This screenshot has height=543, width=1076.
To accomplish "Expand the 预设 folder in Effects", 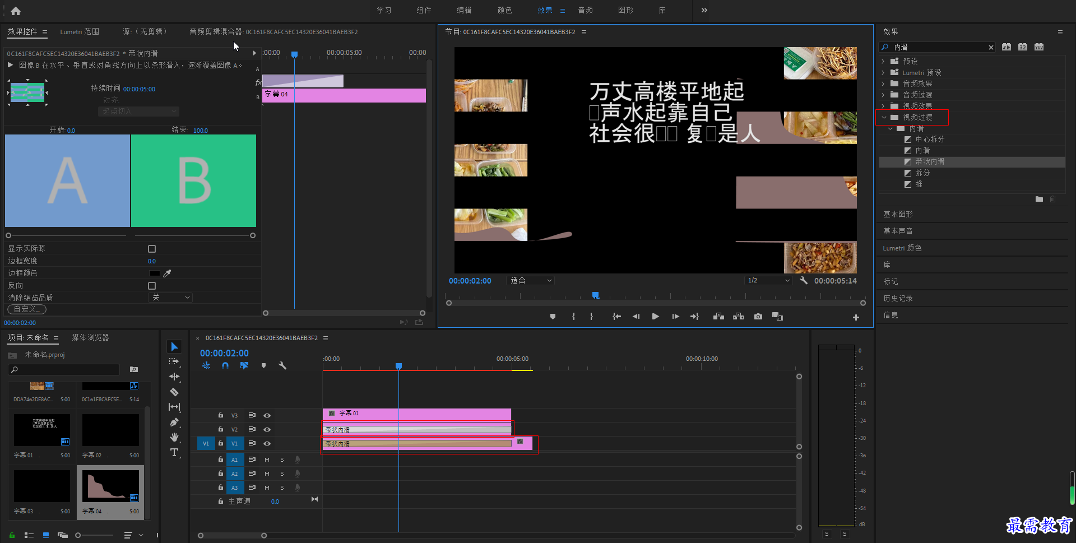I will 883,61.
